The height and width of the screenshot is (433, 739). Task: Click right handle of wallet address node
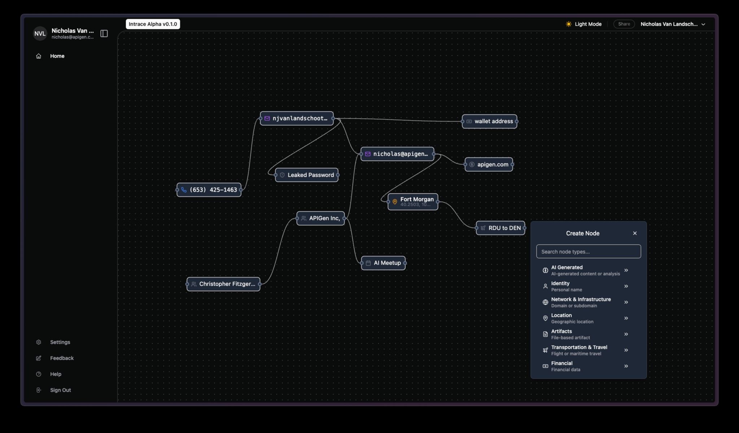pos(516,121)
